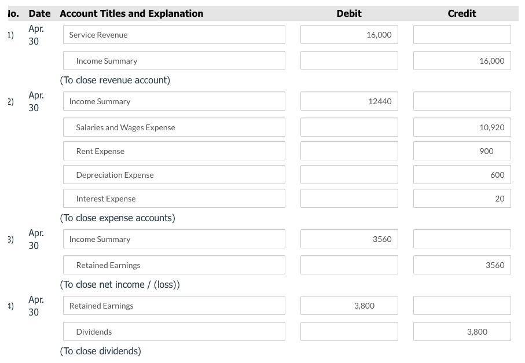Select the debit field containing 16,000

pyautogui.click(x=349, y=35)
